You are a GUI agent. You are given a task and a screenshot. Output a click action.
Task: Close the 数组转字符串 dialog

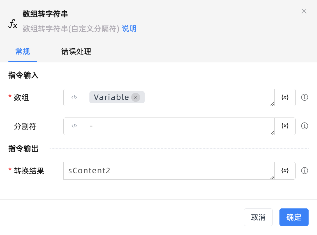click(x=304, y=11)
